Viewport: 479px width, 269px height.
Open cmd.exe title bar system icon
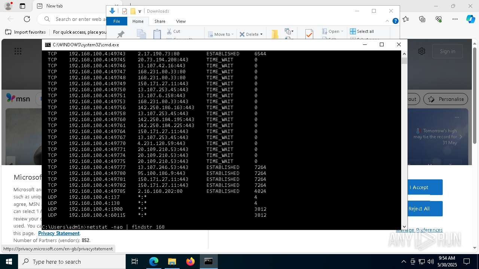pos(48,44)
